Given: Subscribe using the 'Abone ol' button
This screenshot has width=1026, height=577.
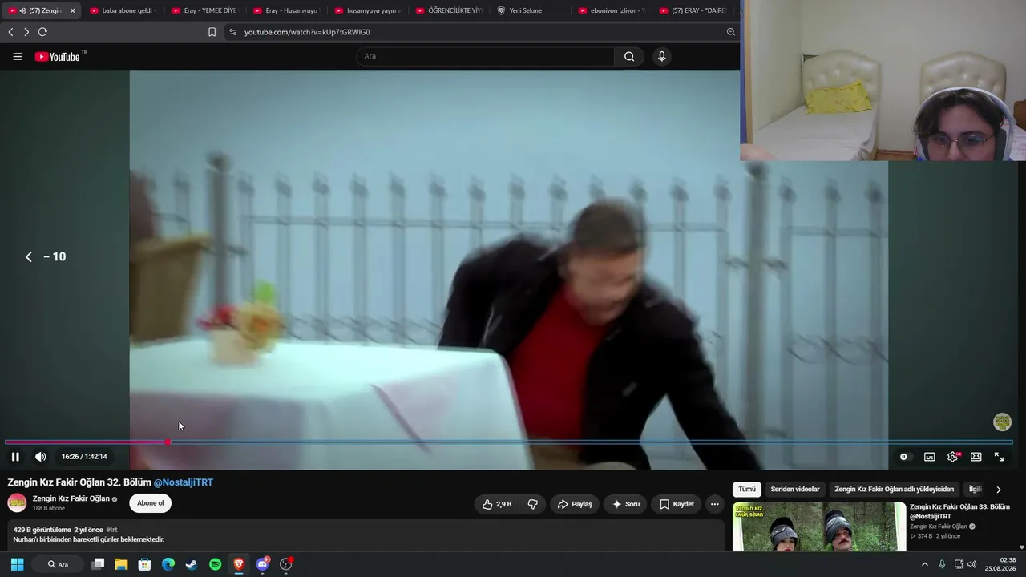Looking at the screenshot, I should [x=150, y=503].
